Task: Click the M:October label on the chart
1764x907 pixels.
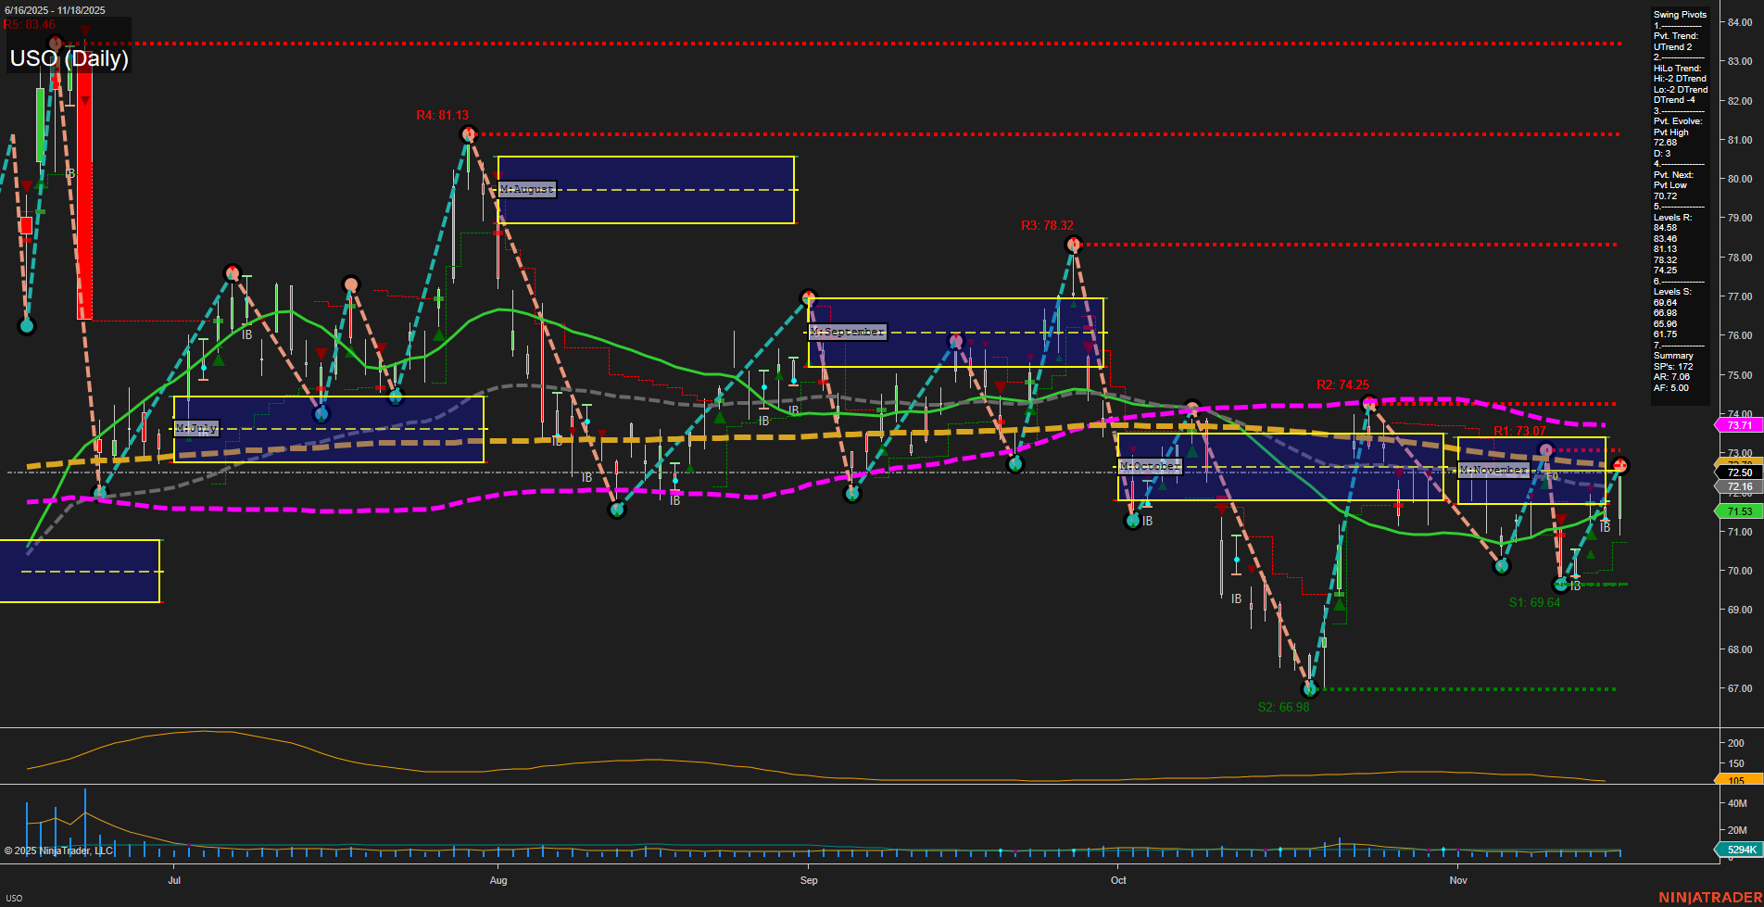Action: pyautogui.click(x=1149, y=466)
